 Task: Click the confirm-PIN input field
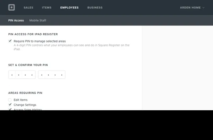51,75
